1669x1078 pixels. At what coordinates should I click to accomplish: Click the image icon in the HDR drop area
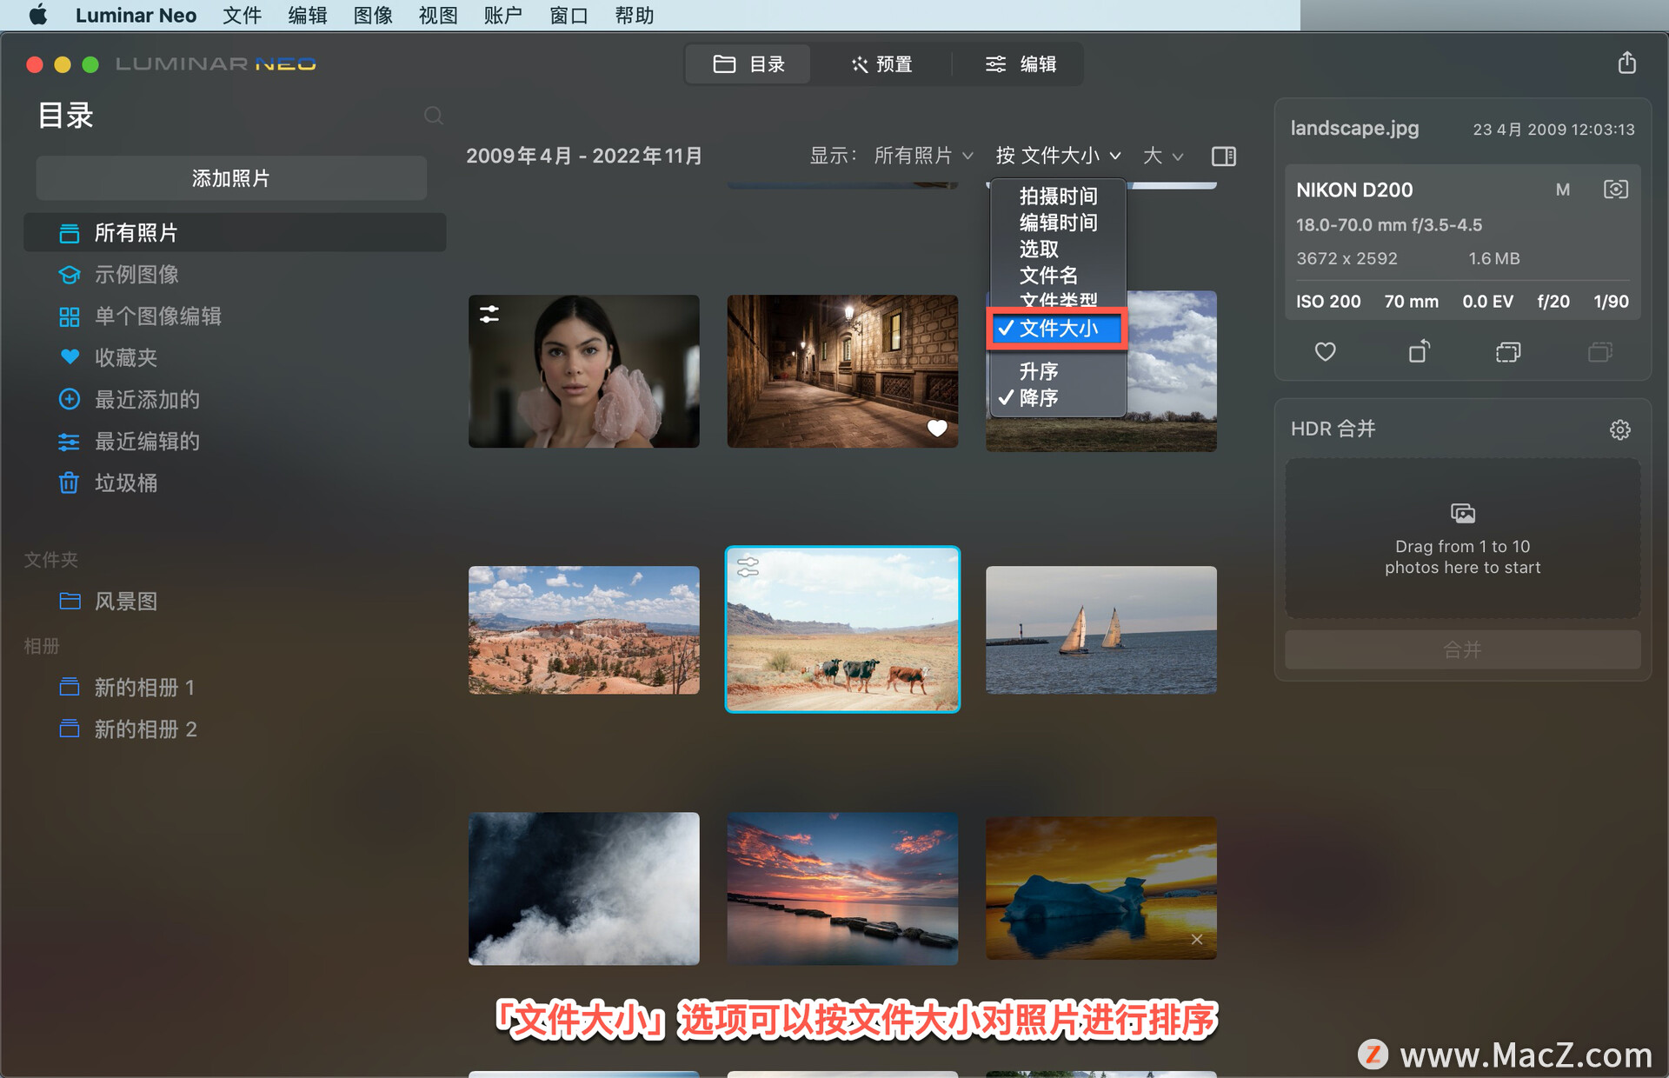1463,513
